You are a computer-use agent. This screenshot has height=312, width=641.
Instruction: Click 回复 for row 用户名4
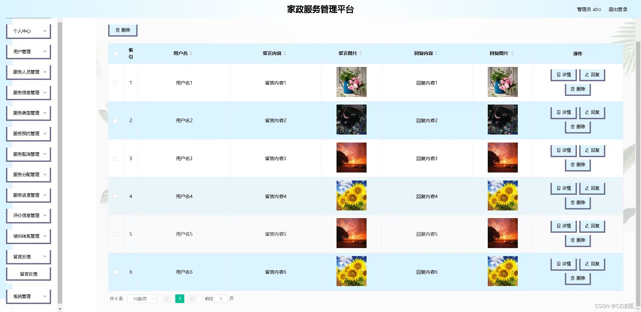pyautogui.click(x=592, y=188)
